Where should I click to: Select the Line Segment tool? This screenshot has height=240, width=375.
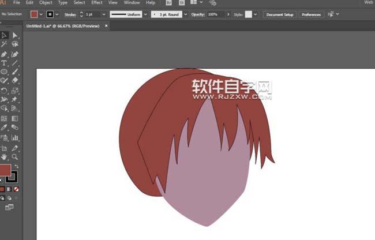pyautogui.click(x=15, y=63)
